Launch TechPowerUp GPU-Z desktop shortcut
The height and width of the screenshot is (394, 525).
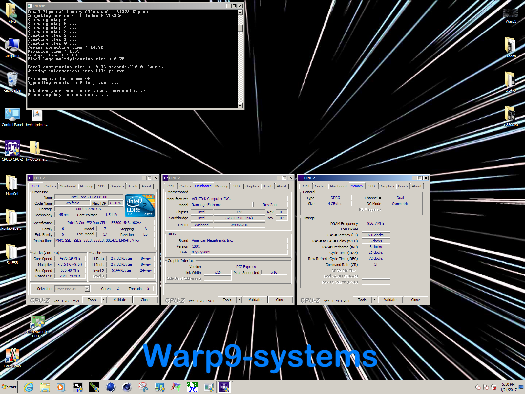pos(37,326)
